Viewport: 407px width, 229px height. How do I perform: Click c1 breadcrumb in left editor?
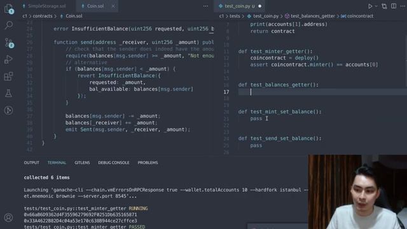tap(25, 16)
